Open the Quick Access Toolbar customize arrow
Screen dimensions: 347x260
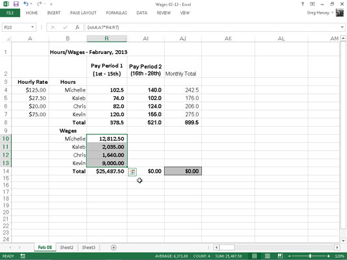pyautogui.click(x=51, y=4)
